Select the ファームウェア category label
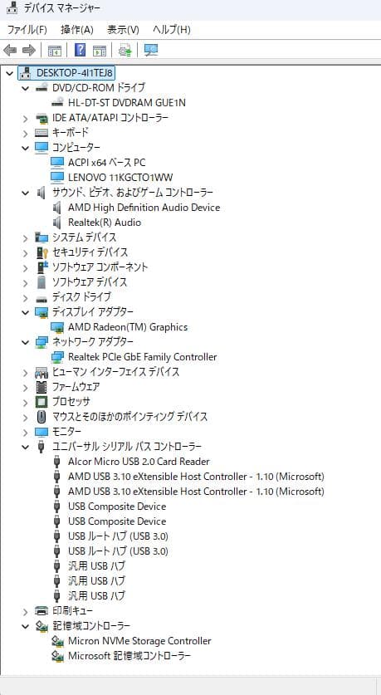 (x=76, y=387)
